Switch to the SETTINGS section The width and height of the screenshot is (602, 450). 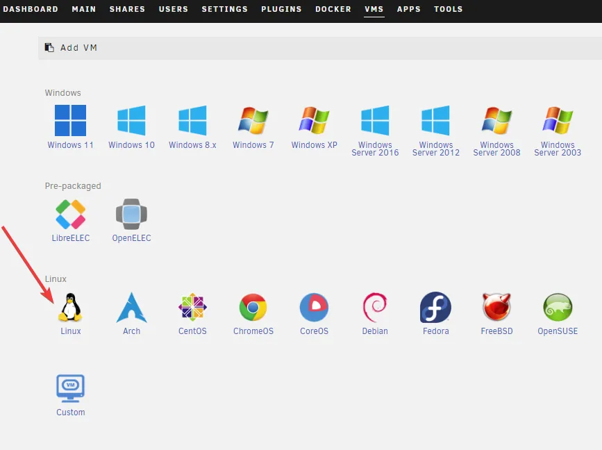pos(225,9)
